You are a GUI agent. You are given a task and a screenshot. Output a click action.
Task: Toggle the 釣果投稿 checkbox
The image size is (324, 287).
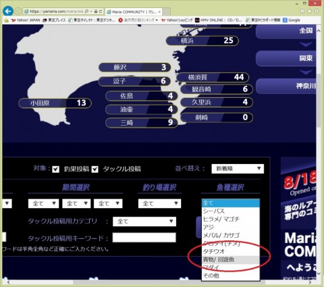(x=55, y=169)
